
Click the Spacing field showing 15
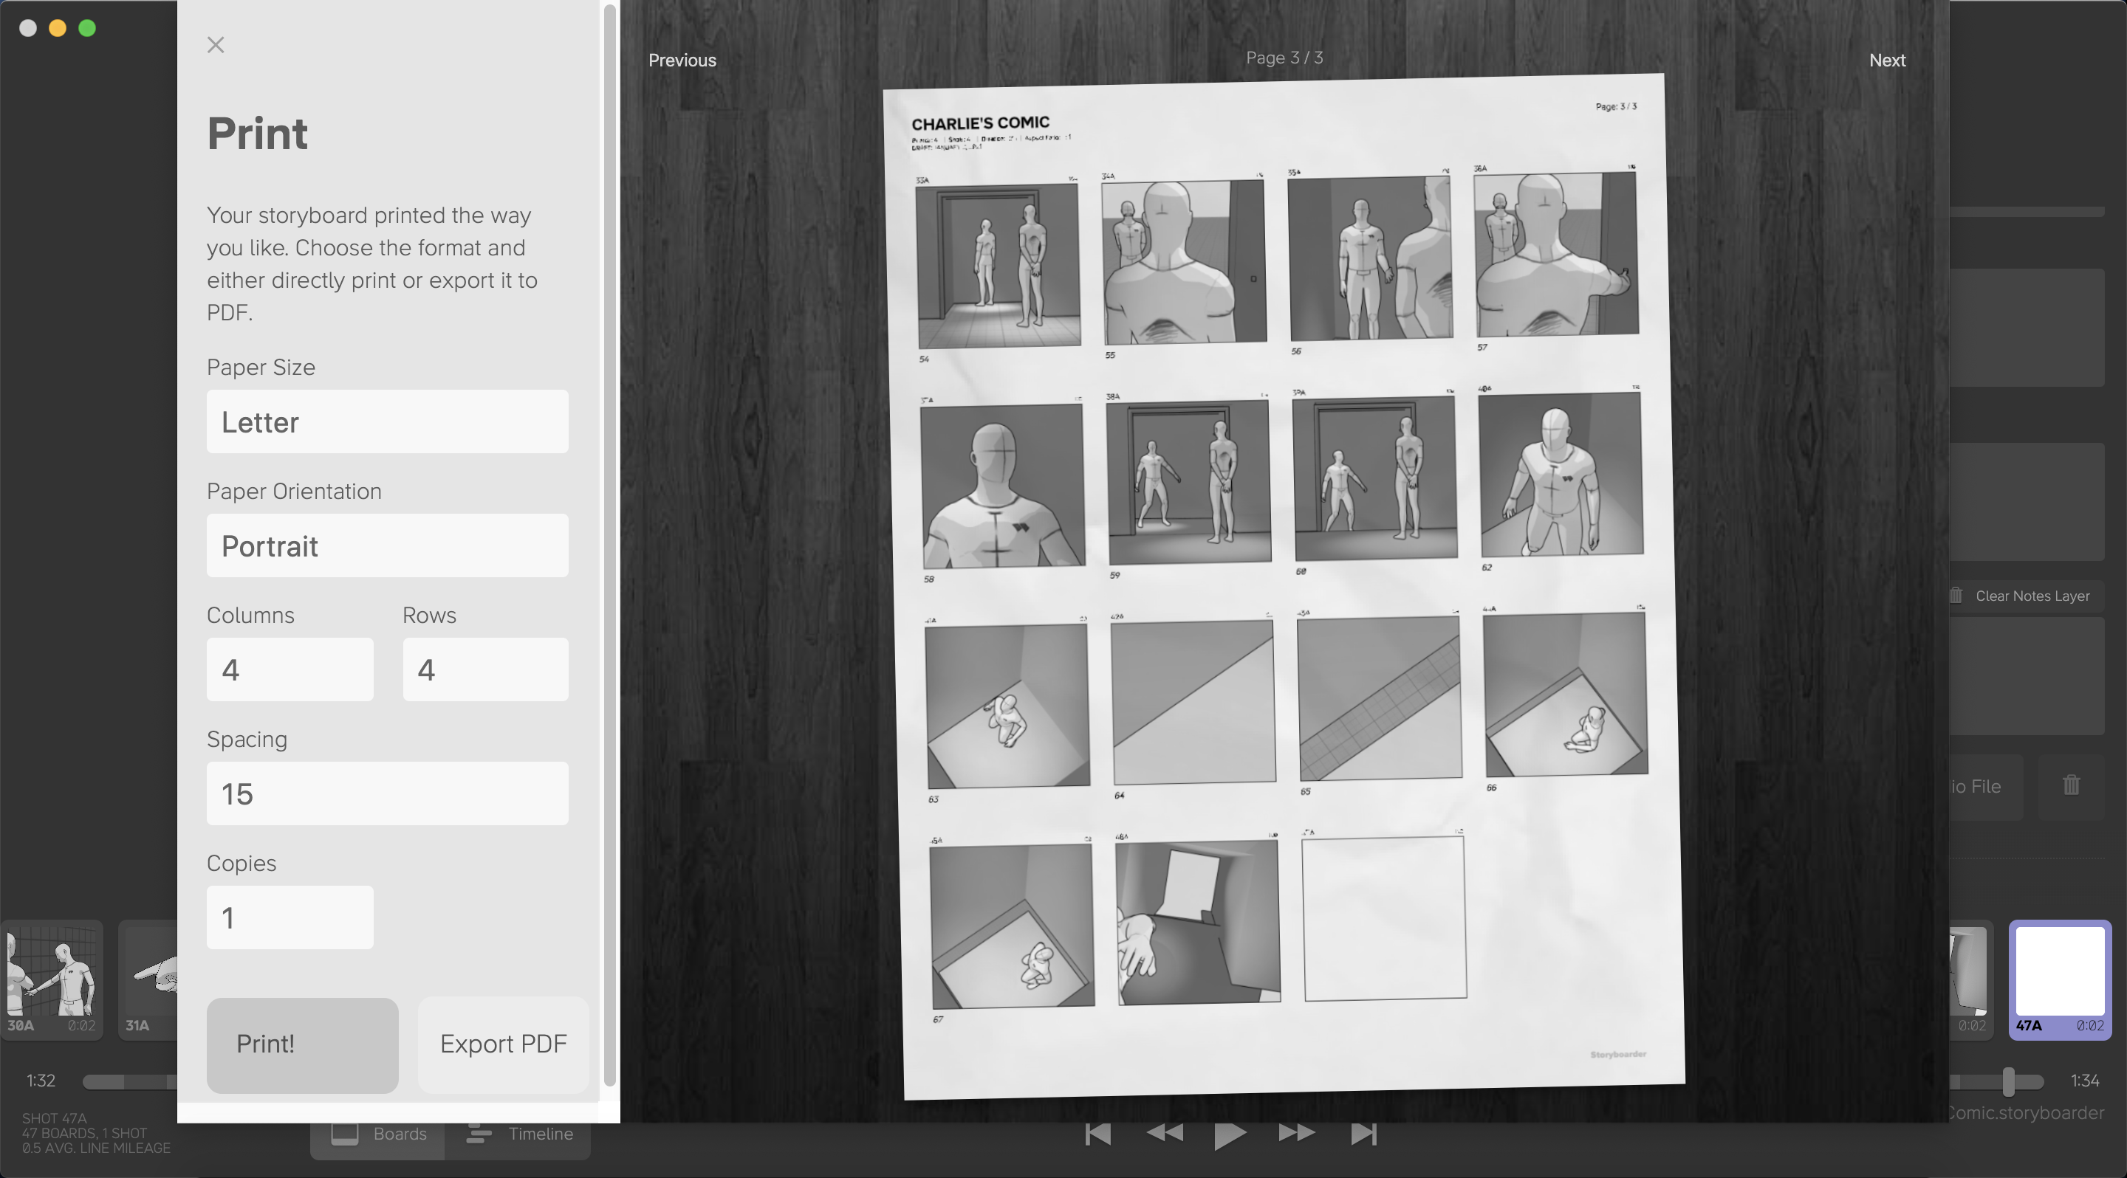(x=387, y=793)
